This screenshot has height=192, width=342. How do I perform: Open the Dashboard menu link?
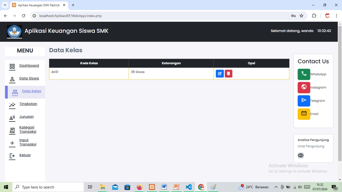(29, 66)
